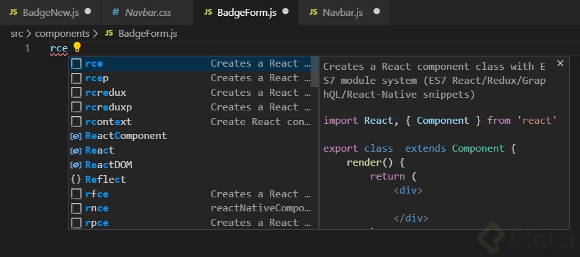This screenshot has width=580, height=257.
Task: Click the unsaved dot on BadgeForm.js tab
Action: (285, 12)
